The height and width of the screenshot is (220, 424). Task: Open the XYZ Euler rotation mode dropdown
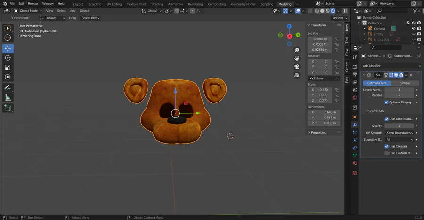click(x=324, y=79)
